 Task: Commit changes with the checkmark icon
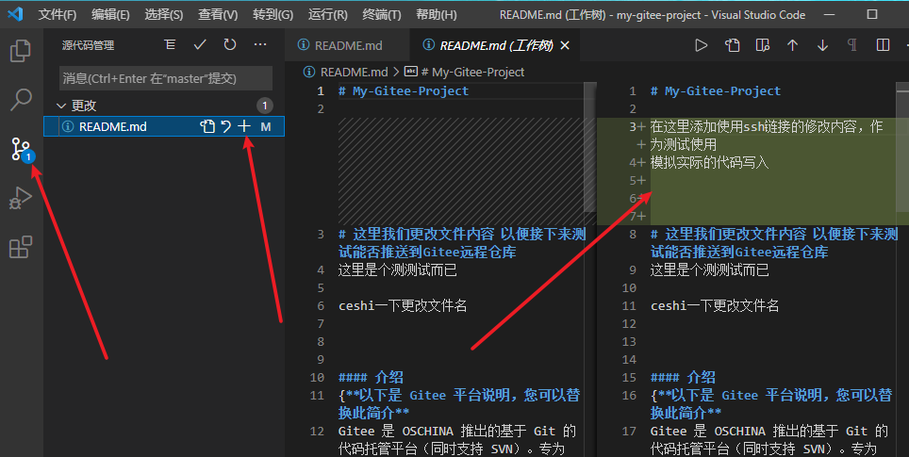[x=200, y=44]
